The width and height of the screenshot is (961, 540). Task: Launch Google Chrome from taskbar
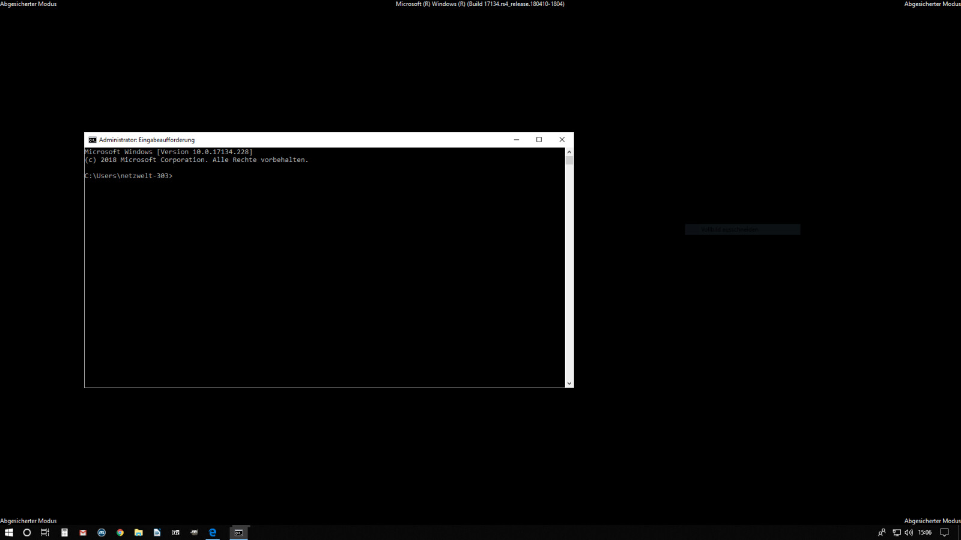pyautogui.click(x=120, y=532)
